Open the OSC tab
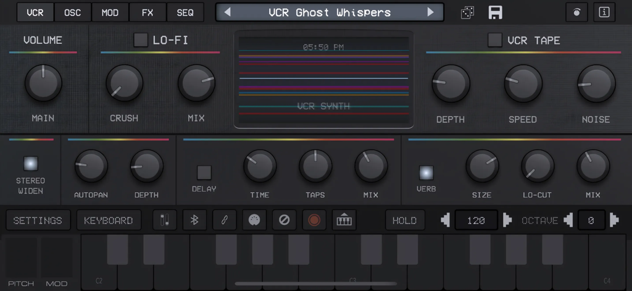This screenshot has width=632, height=291. 73,12
